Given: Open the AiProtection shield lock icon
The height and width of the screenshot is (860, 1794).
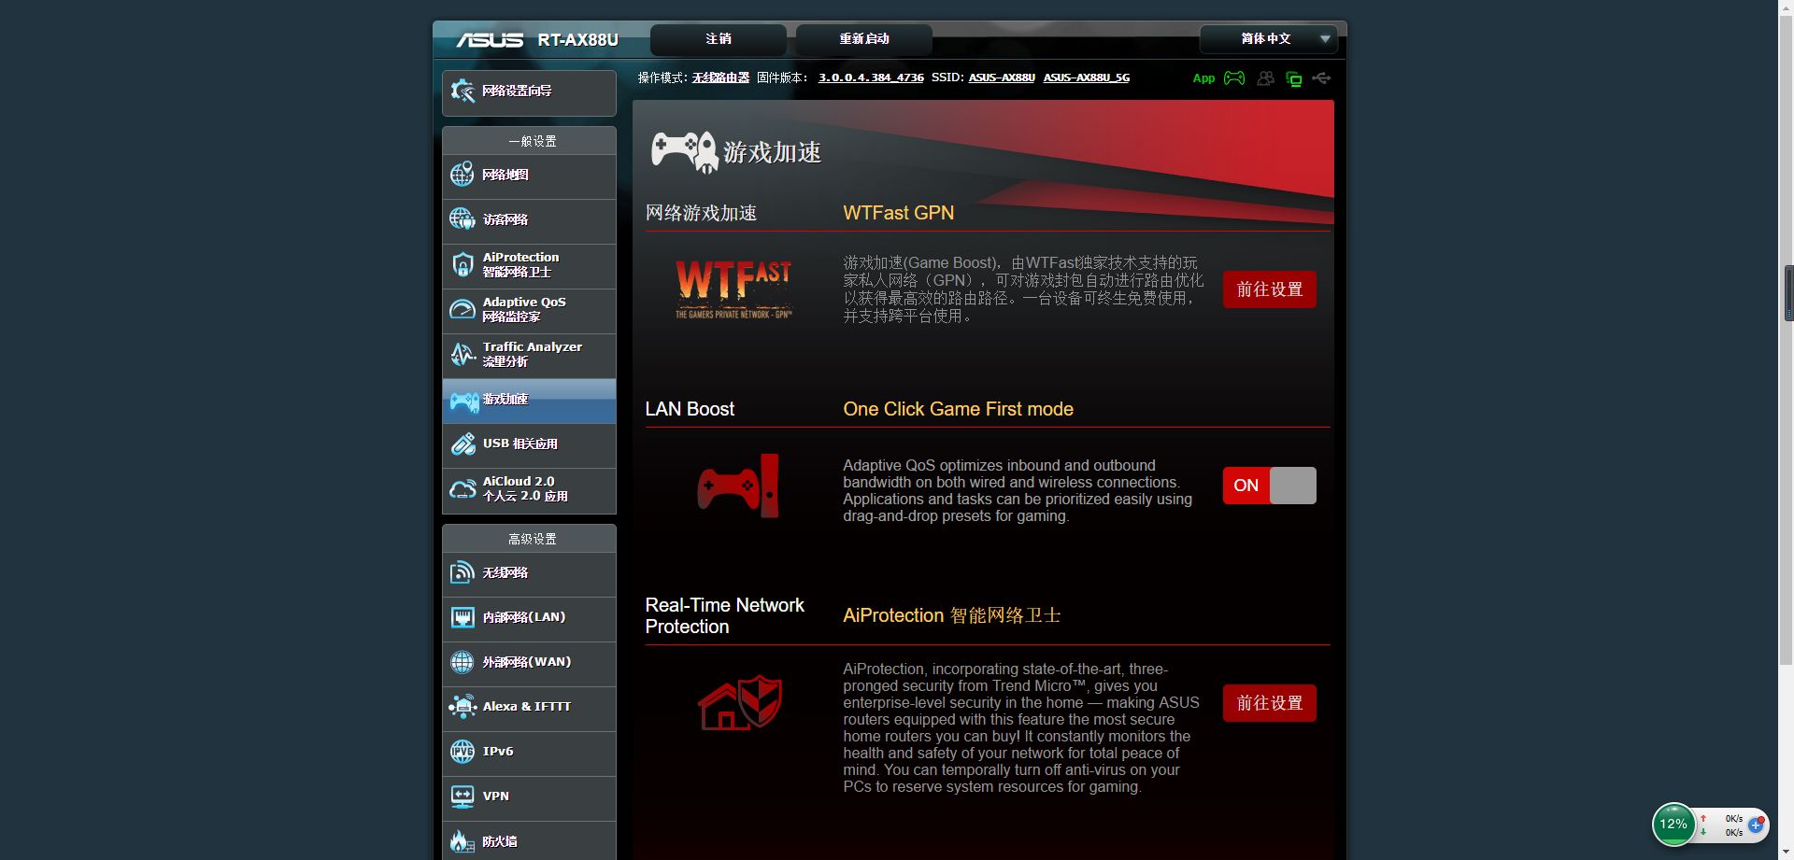Looking at the screenshot, I should 463,264.
